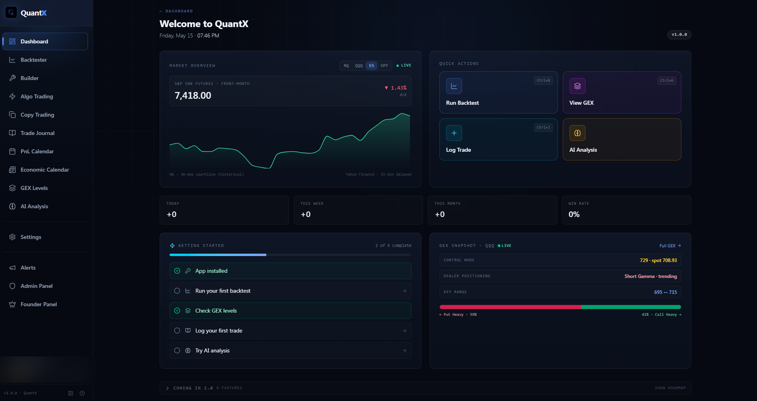The width and height of the screenshot is (757, 401).
Task: Open Backtester via its chart icon
Action: tap(12, 60)
